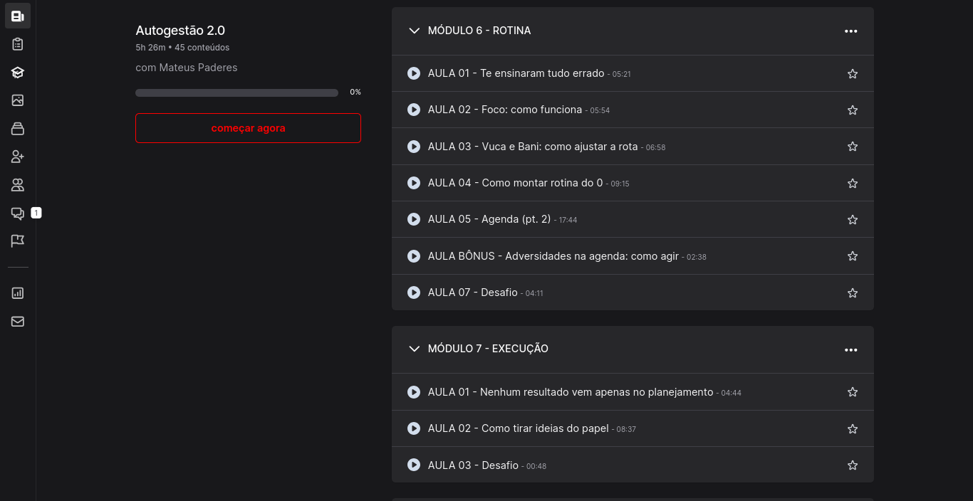Open the three-dot menu for MÓDULO 7
973x501 pixels.
tap(850, 350)
